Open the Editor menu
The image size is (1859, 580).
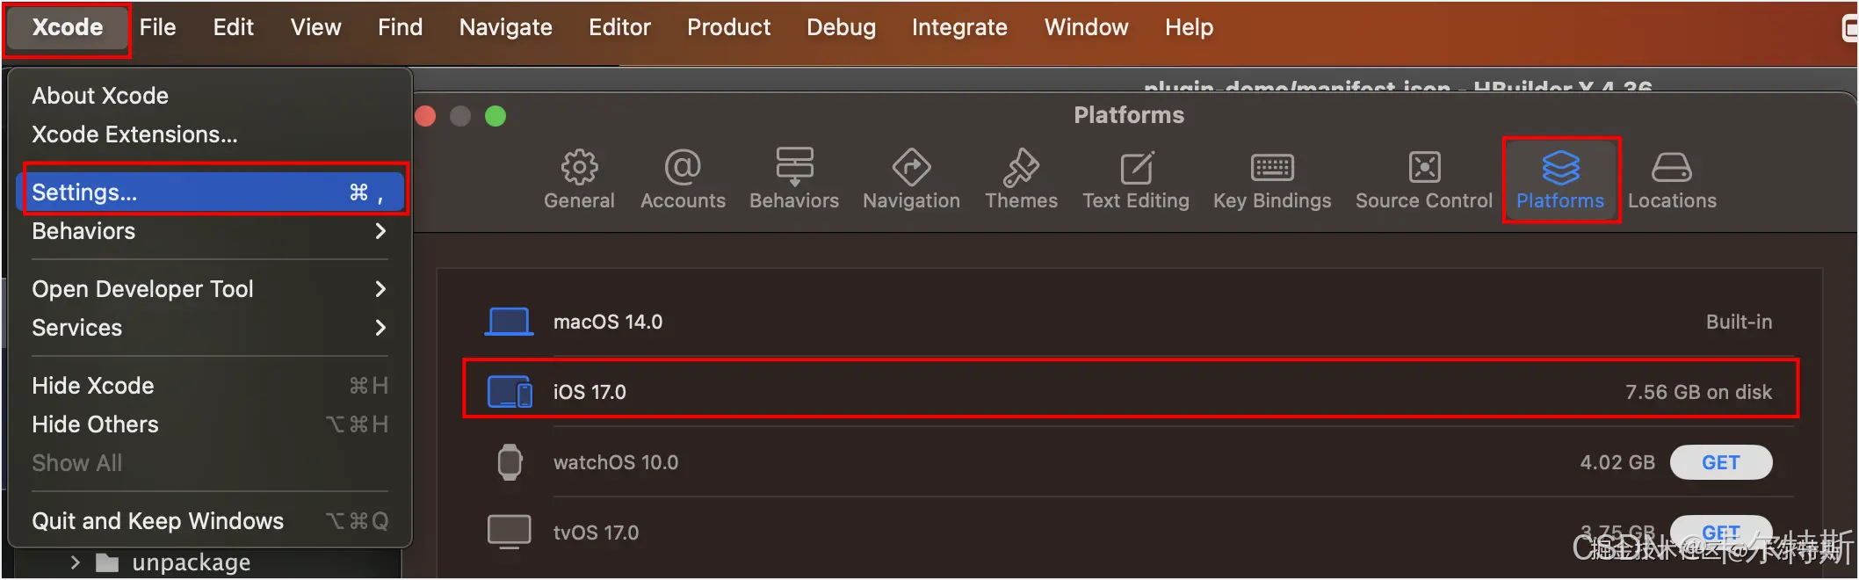pyautogui.click(x=619, y=27)
